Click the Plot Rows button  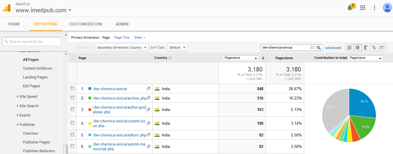point(84,47)
